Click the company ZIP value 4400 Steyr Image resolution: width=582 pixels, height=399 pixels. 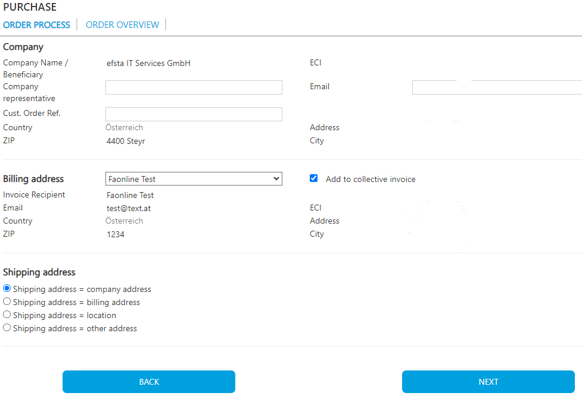click(x=126, y=142)
